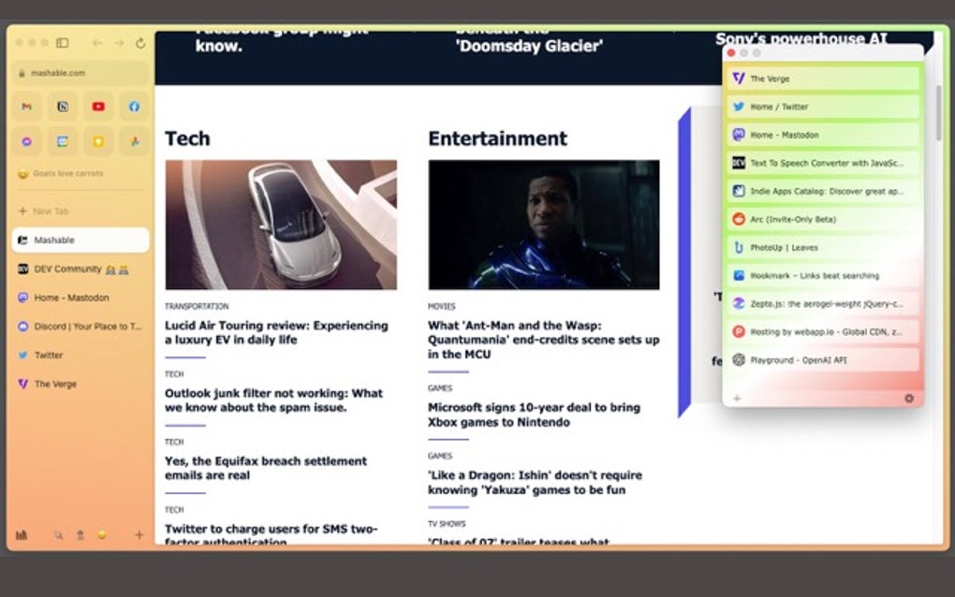The width and height of the screenshot is (955, 597).
Task: Open the Lucid Air Touring review article
Action: [x=276, y=332]
